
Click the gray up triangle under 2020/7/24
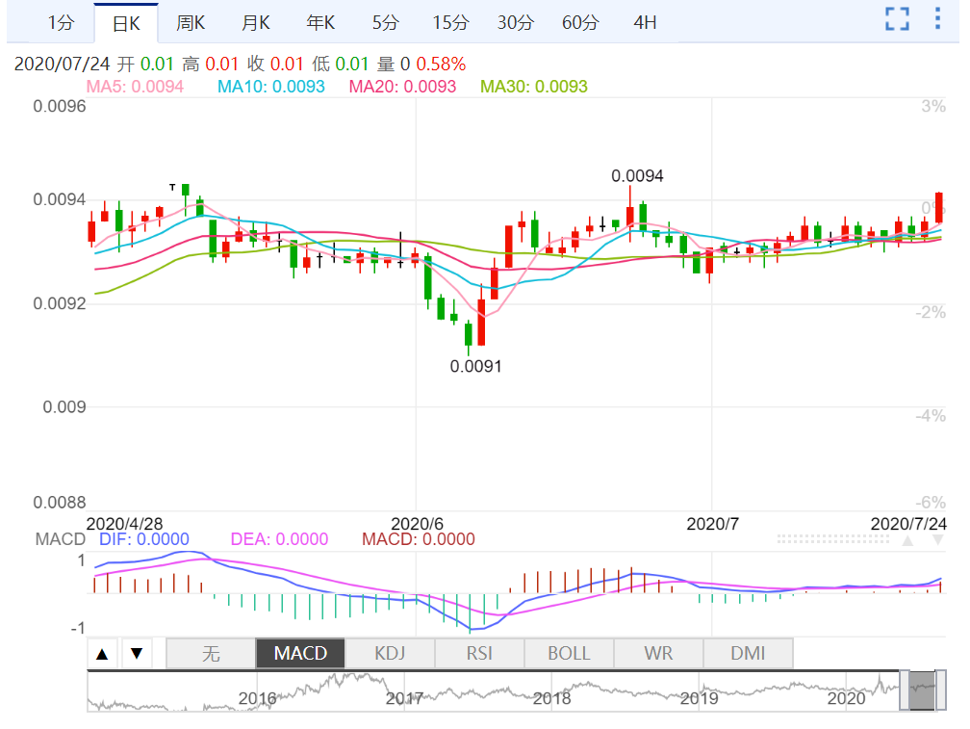[x=906, y=541]
